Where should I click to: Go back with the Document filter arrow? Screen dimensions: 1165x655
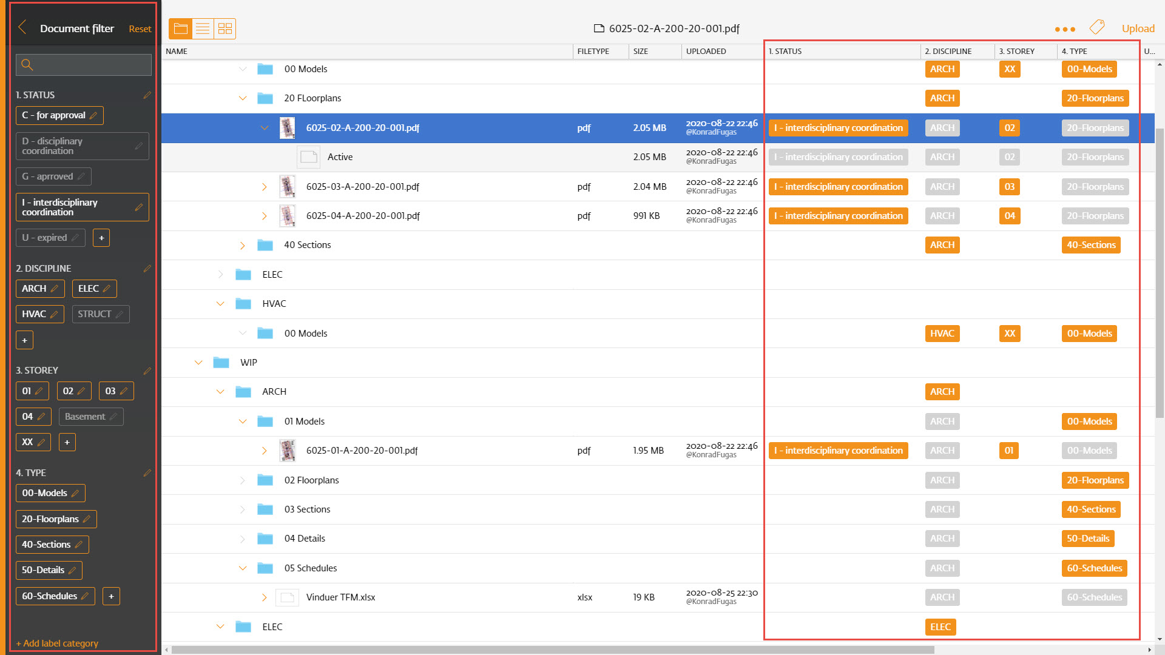pos(23,28)
